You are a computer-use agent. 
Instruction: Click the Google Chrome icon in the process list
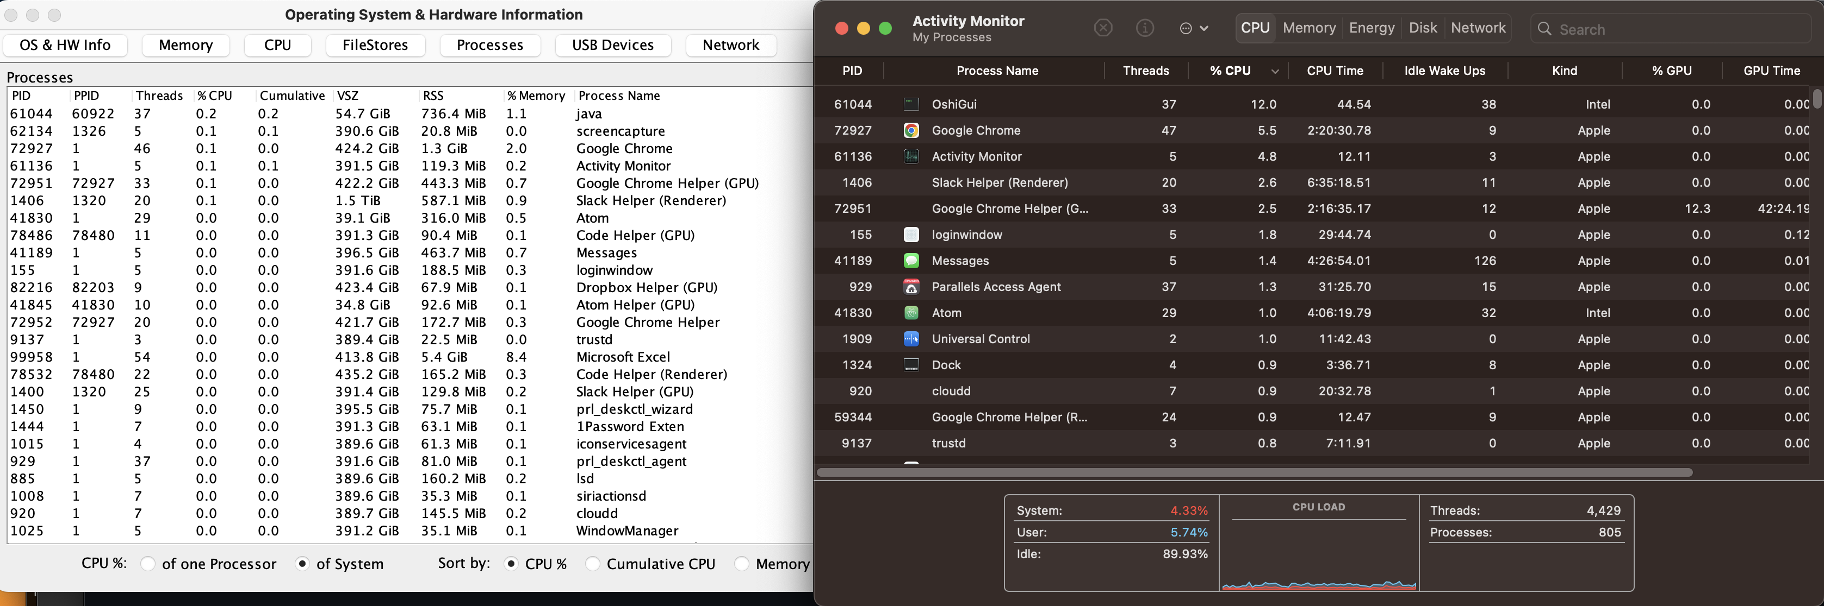[910, 130]
